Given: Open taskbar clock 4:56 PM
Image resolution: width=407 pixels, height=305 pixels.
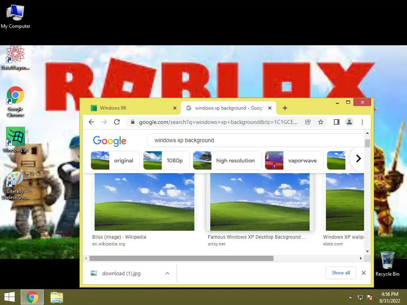Looking at the screenshot, I should tap(390, 297).
